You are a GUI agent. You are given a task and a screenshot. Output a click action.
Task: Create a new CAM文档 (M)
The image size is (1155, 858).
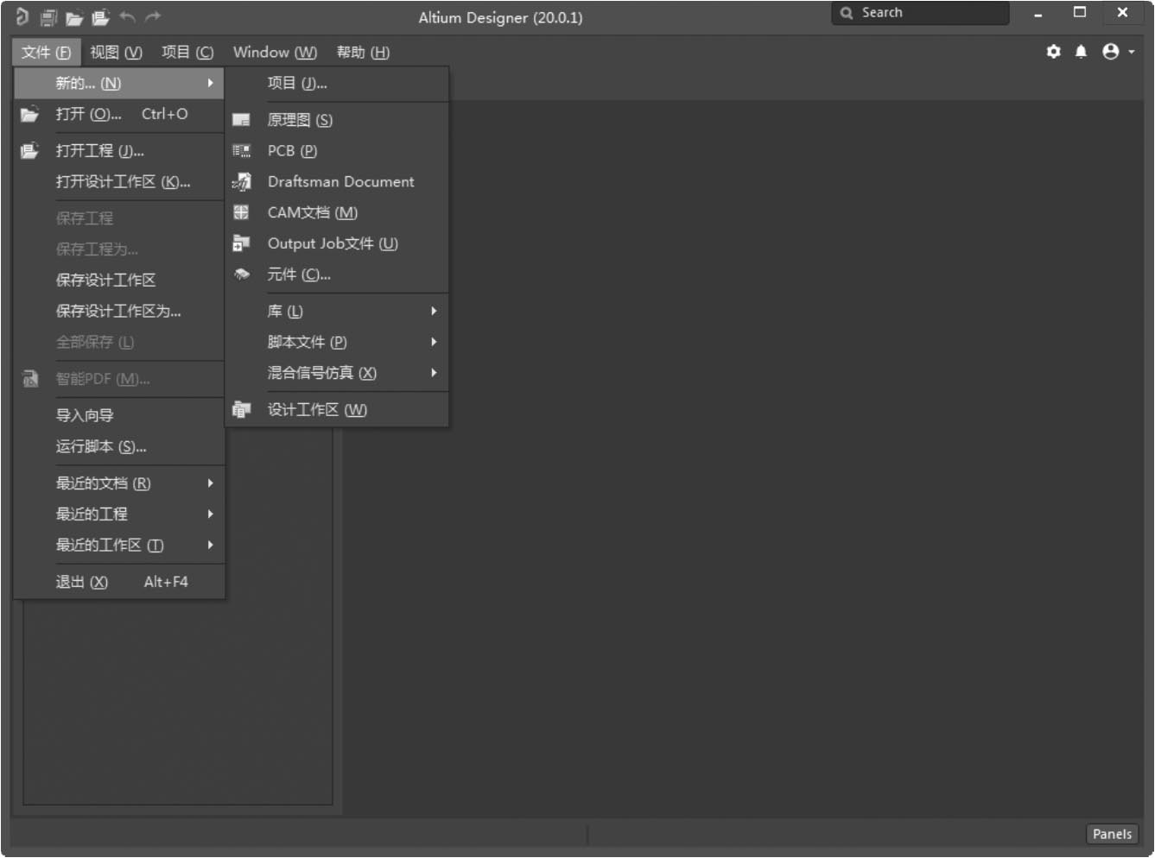337,213
